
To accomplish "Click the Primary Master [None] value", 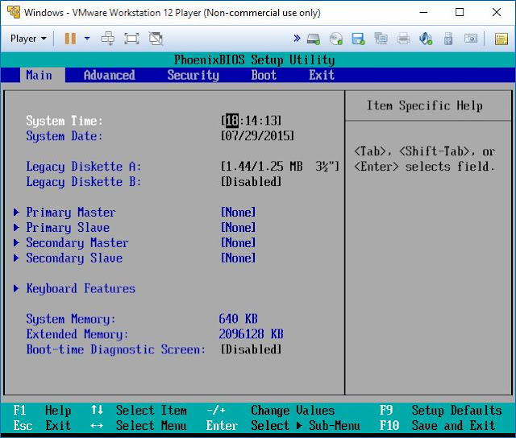I will point(239,212).
